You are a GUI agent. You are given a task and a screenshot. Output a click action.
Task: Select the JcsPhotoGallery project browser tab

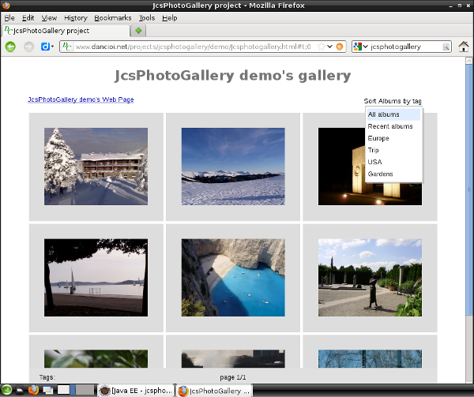tap(66, 31)
